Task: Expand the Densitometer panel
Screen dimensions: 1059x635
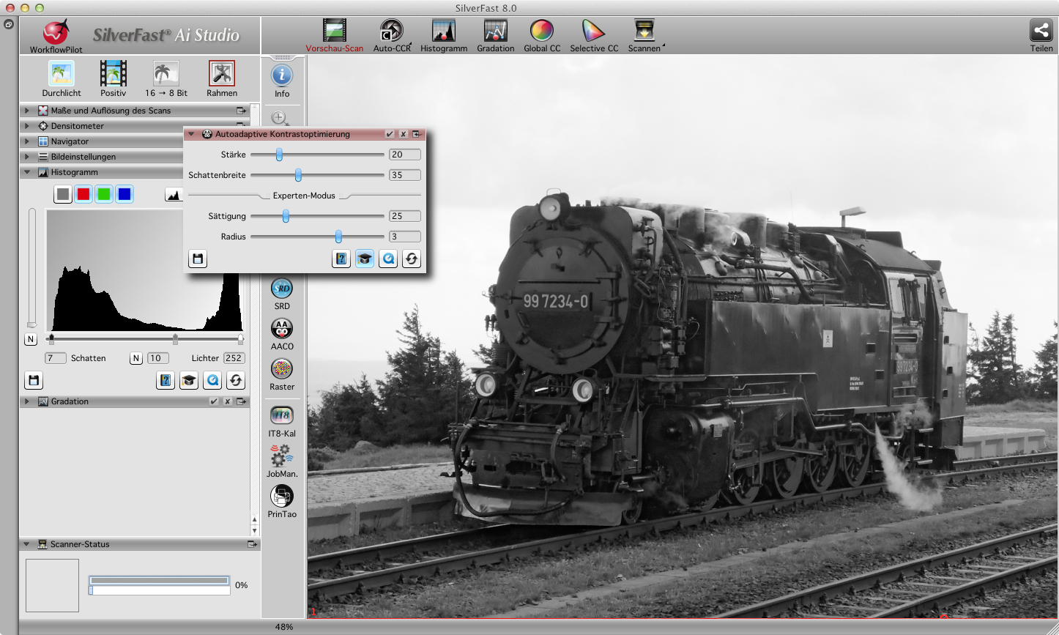Action: [x=27, y=126]
